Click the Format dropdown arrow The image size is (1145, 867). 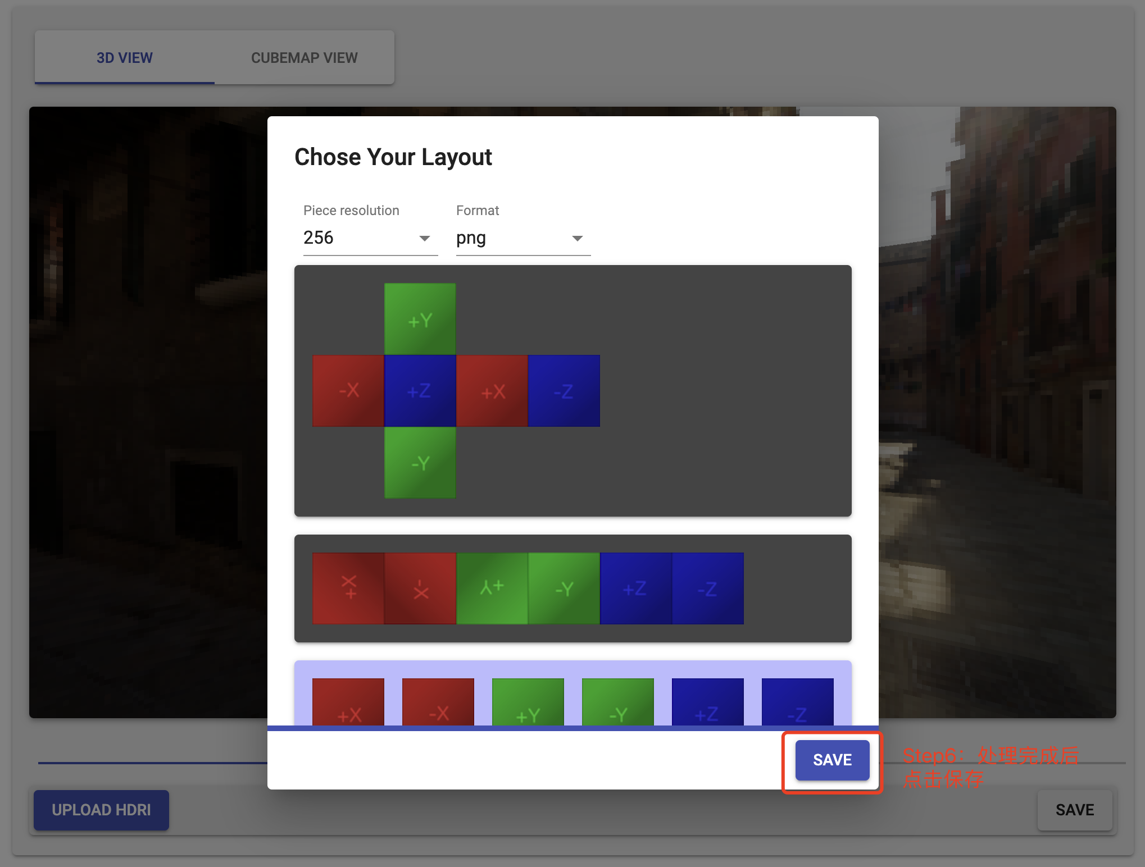coord(577,239)
